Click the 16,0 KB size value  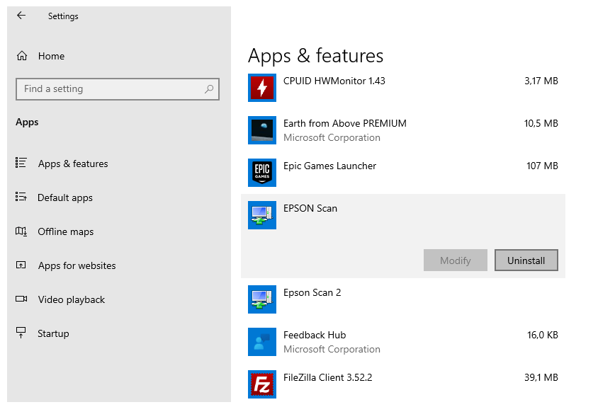coord(543,335)
